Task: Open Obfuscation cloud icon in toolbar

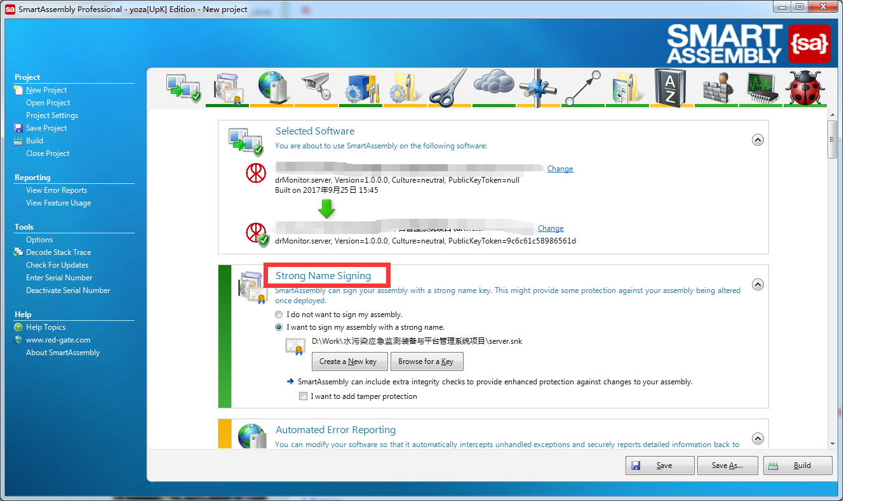Action: (x=493, y=83)
